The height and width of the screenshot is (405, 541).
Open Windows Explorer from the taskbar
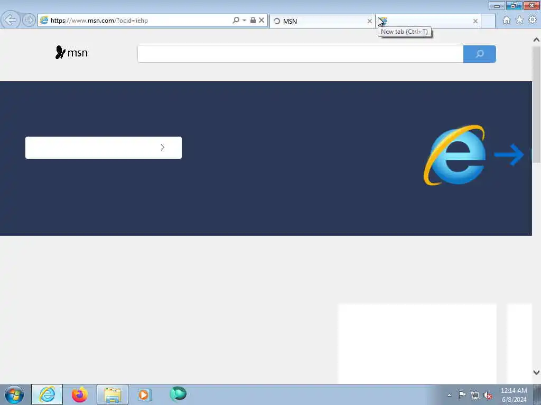tap(113, 394)
